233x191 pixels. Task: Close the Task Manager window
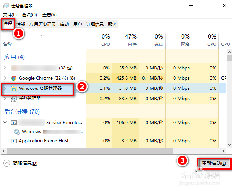click(224, 6)
